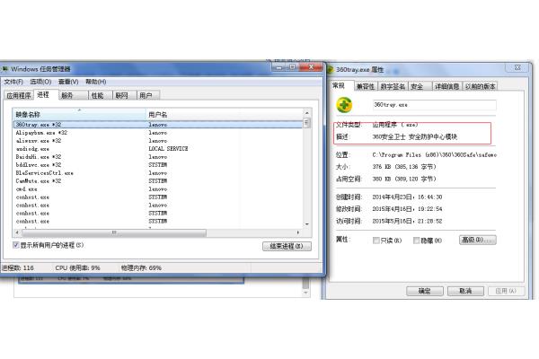This screenshot has width=539, height=359.
Task: Click the 取消 button
Action: tap(465, 291)
